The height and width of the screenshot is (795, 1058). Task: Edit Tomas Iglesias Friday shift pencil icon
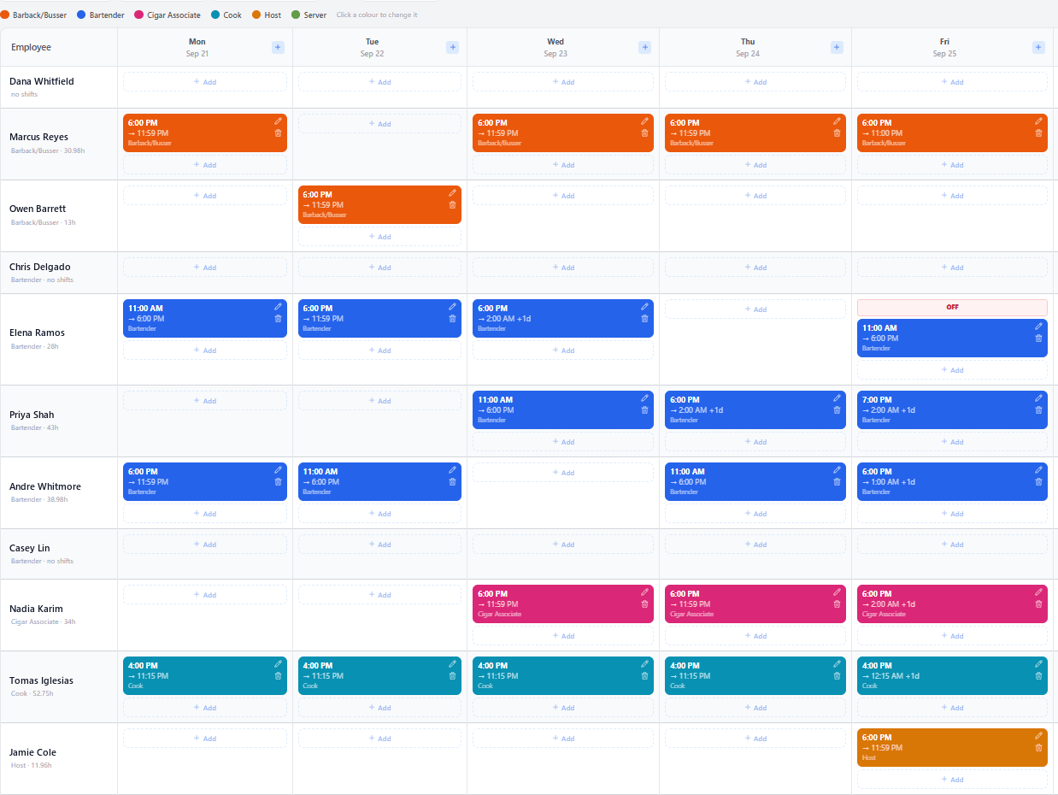1038,664
